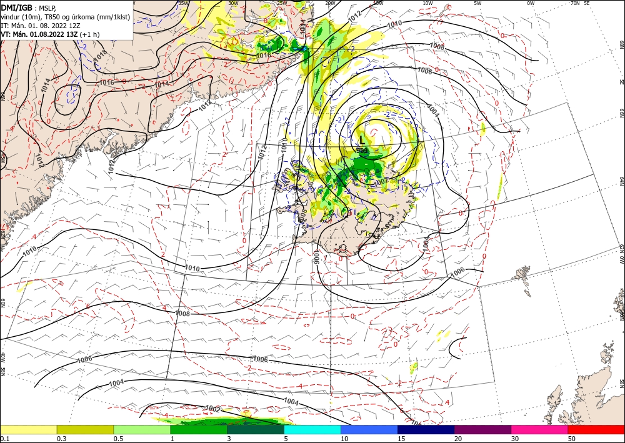
Task: Click the "15" legend value
Action: [x=401, y=439]
